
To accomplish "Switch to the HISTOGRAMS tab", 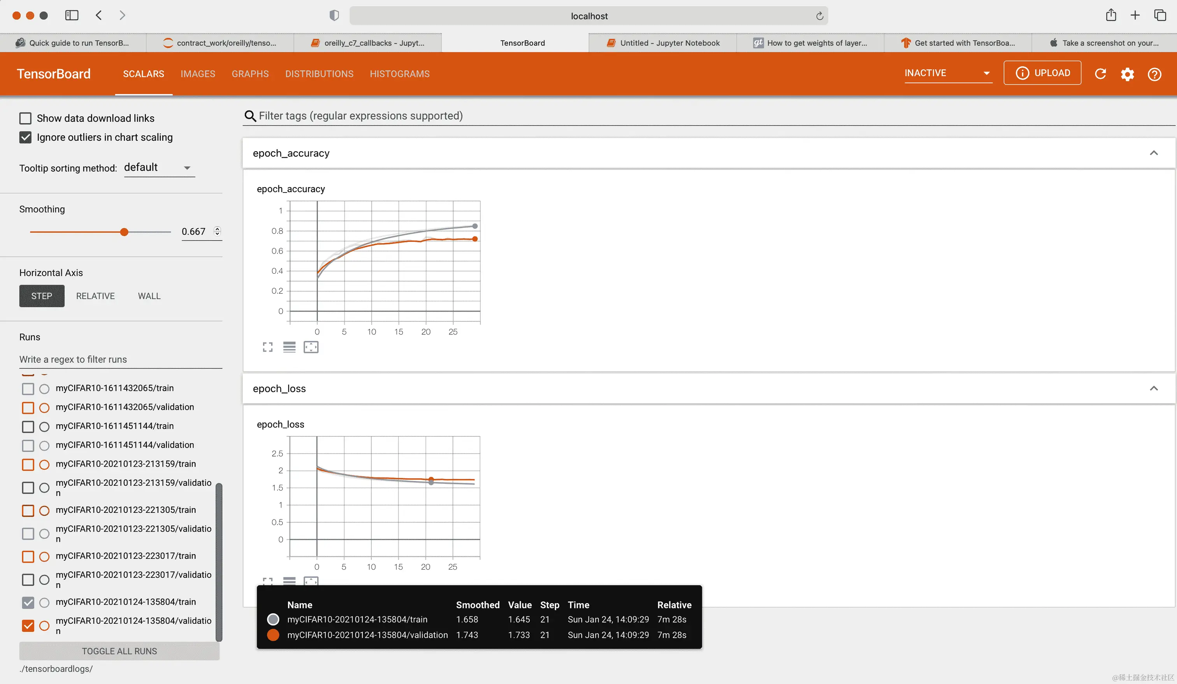I will [x=399, y=74].
